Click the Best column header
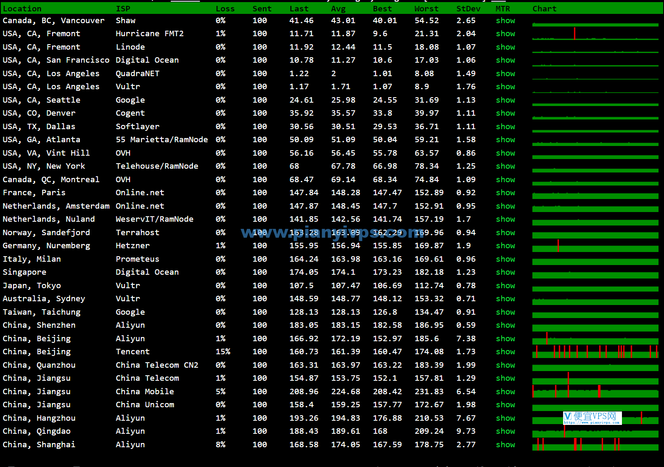 pos(382,9)
